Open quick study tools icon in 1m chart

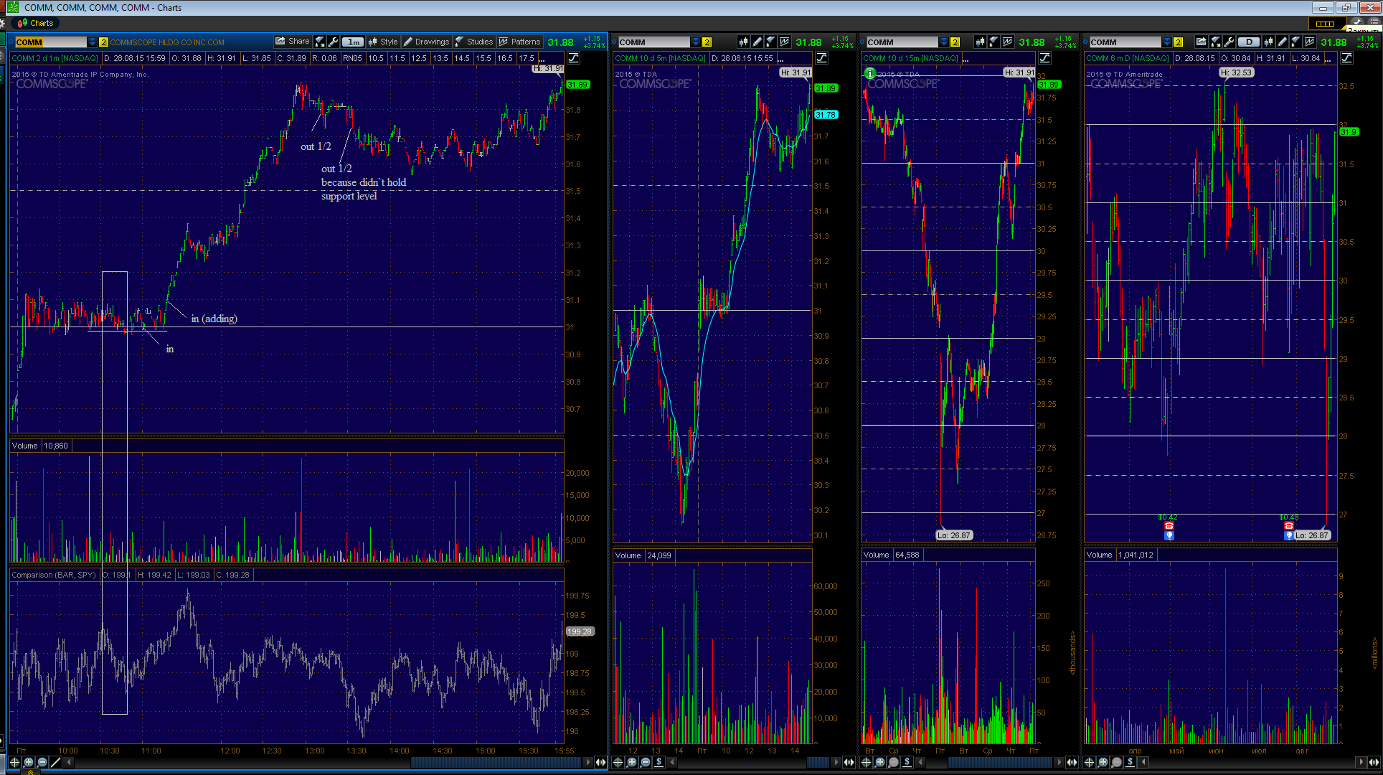[320, 42]
